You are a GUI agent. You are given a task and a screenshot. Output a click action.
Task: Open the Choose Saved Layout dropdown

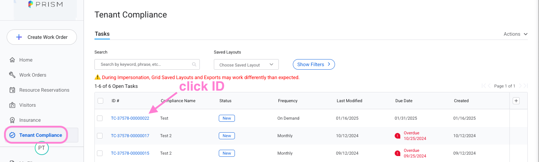[246, 65]
